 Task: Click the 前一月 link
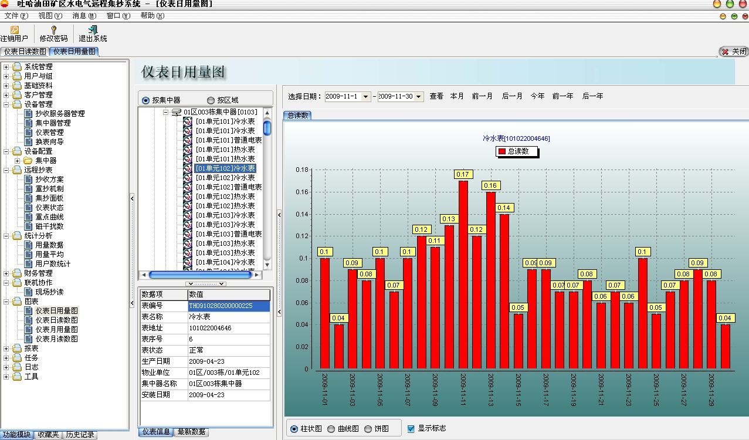[x=482, y=96]
